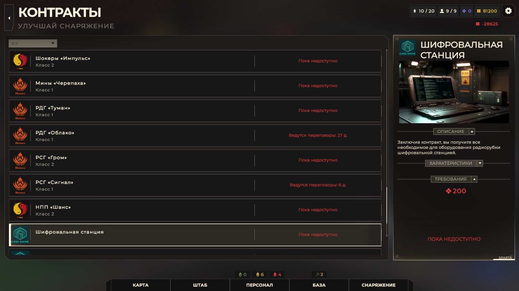Viewport: 519px width, 291px height.
Task: Click the yin-yang logo of Шокеры «Импульс»
Action: (x=20, y=61)
